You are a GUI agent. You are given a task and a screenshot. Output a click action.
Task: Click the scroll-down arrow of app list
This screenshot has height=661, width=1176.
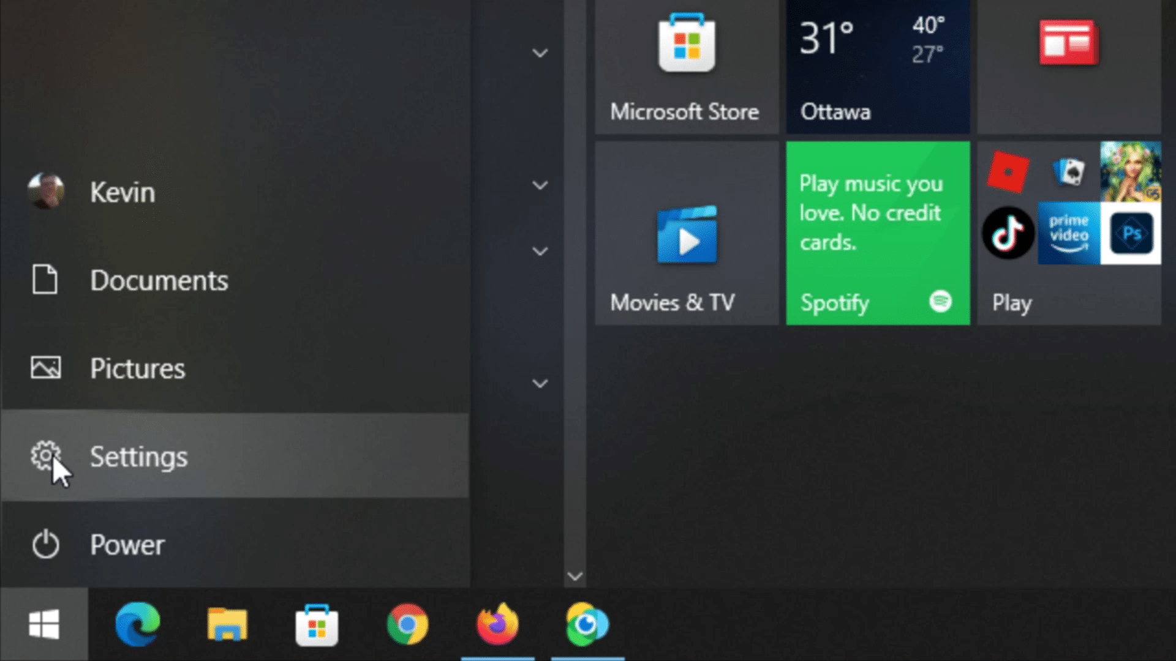pos(575,576)
